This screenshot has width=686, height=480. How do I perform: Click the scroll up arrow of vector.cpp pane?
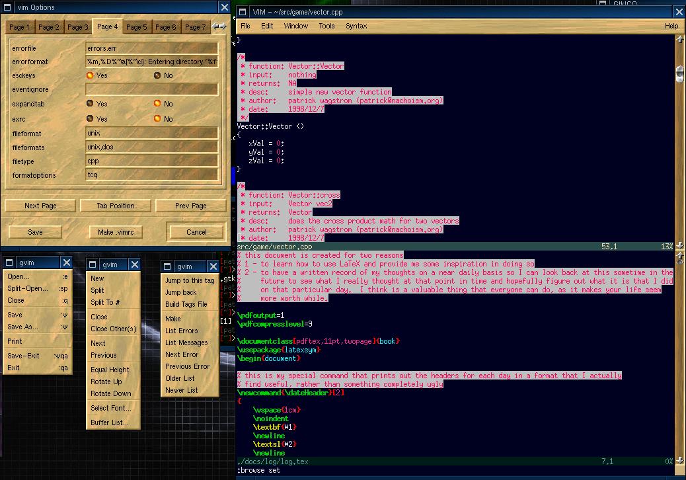(x=679, y=40)
